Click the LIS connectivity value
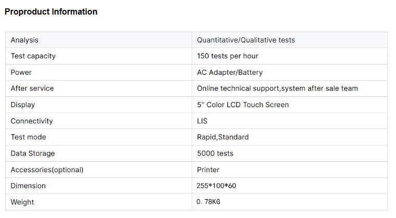 point(202,121)
